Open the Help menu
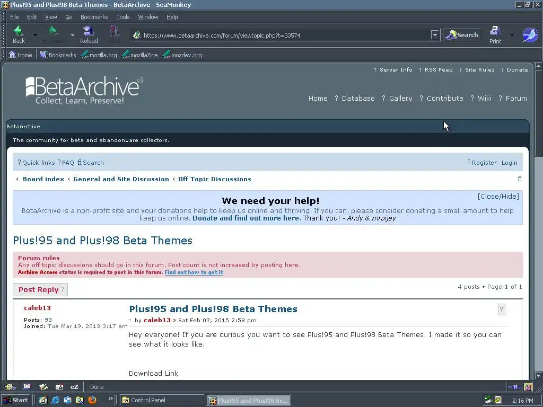Image resolution: width=543 pixels, height=407 pixels. 172,17
